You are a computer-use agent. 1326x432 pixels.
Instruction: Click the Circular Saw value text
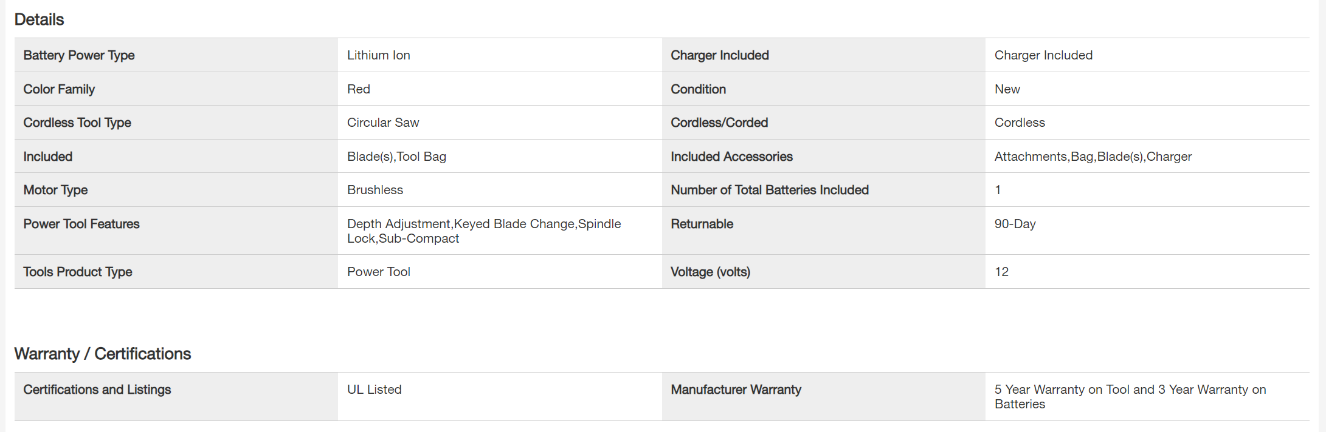point(383,123)
